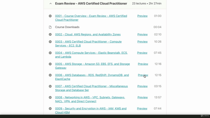Open lecture 0005 AWS Storage link
Screen dimensions: 210x118
(x=93, y=66)
